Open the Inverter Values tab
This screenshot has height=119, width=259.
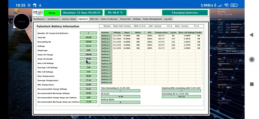69,19
